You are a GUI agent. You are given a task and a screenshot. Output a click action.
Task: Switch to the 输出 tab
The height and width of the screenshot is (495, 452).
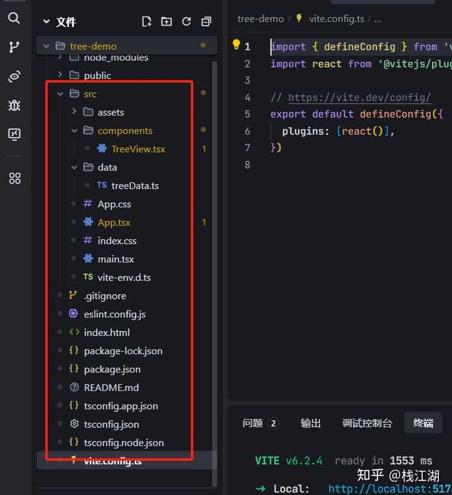tap(310, 423)
